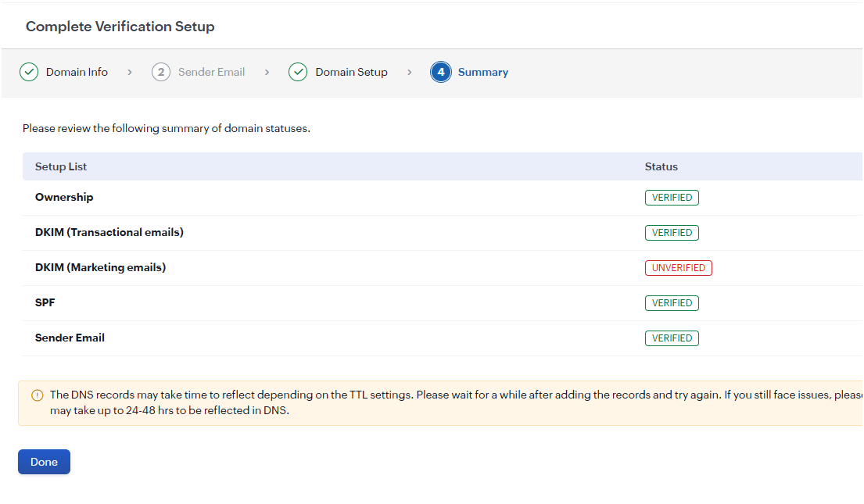Click the Ownership VERIFIED status badge
This screenshot has width=864, height=504.
click(672, 198)
